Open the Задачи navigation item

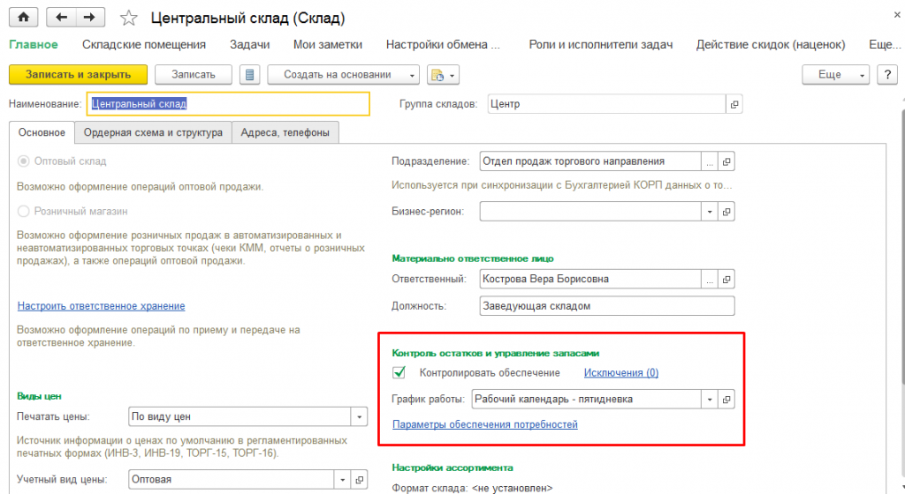(x=249, y=44)
